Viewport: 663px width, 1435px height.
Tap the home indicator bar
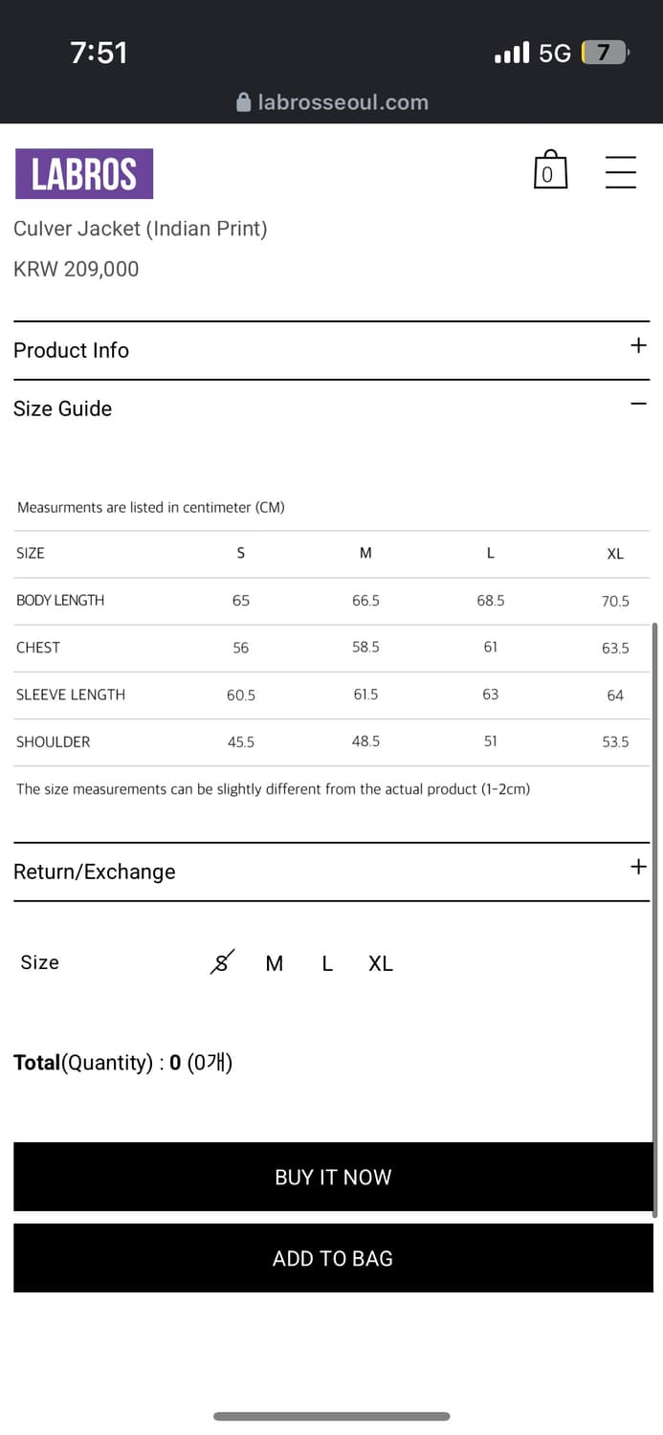(332, 1416)
